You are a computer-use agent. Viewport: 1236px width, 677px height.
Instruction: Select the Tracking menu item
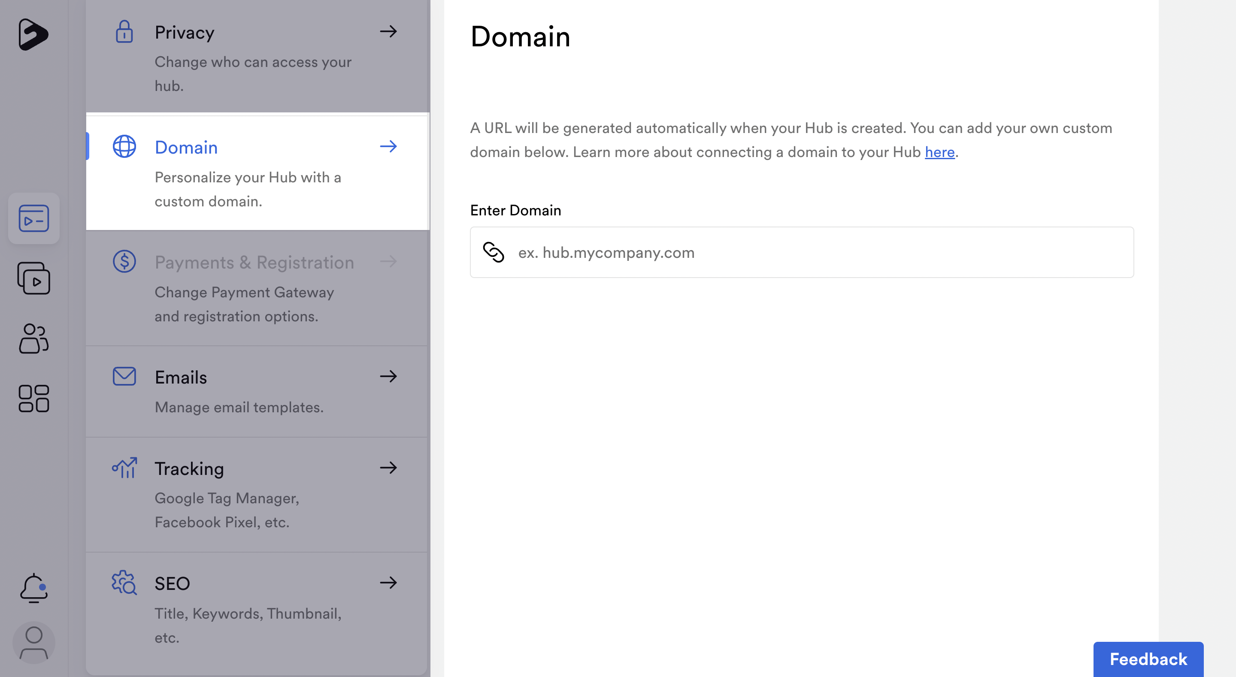[x=257, y=495]
